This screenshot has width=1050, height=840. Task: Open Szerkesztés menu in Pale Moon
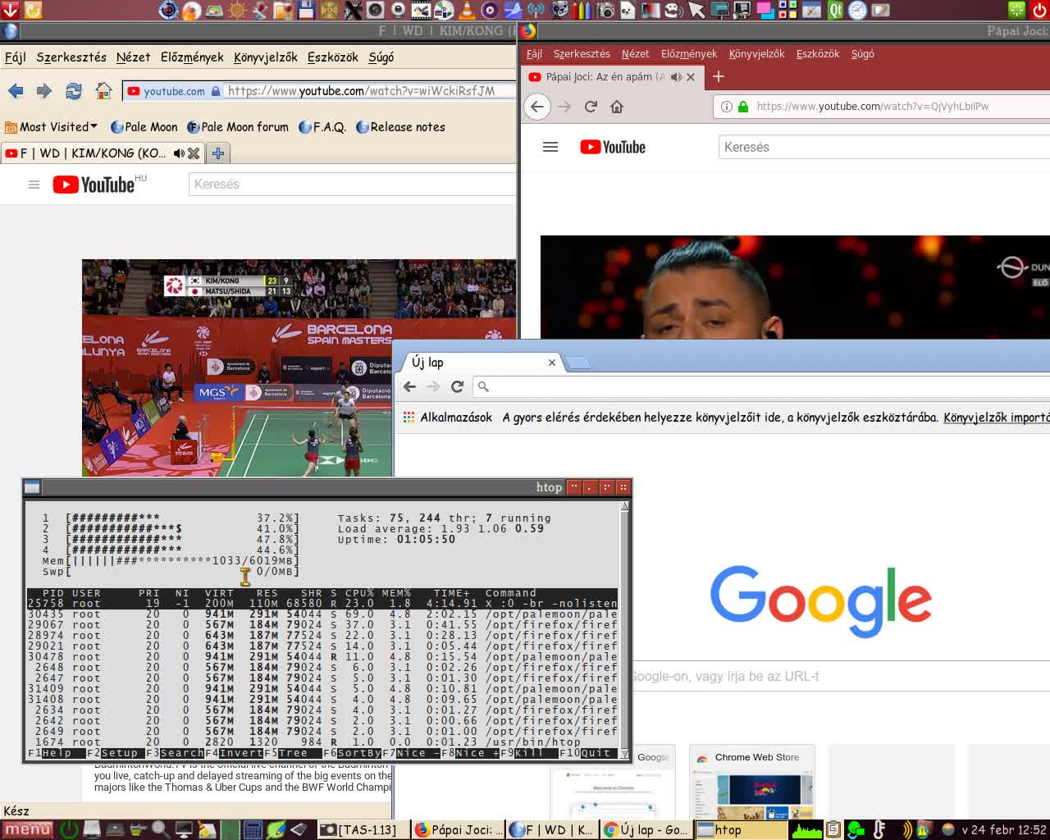[71, 57]
